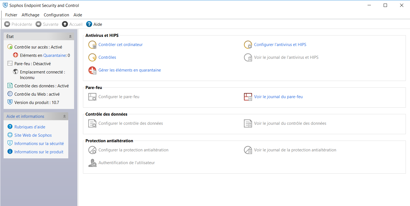This screenshot has height=206, width=410.
Task: Open Configurer l'antivirus et HIPS link
Action: (280, 45)
